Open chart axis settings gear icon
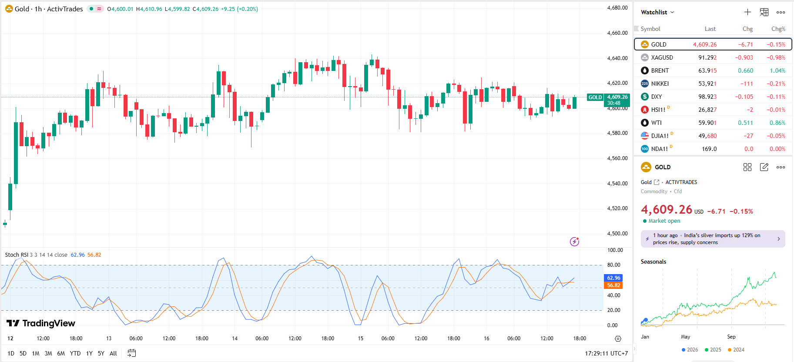 618,339
